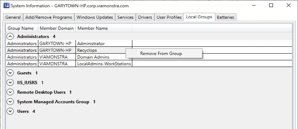Image resolution: width=298 pixels, height=129 pixels.
Task: Collapse the Administrators group
Action: pos(10,37)
